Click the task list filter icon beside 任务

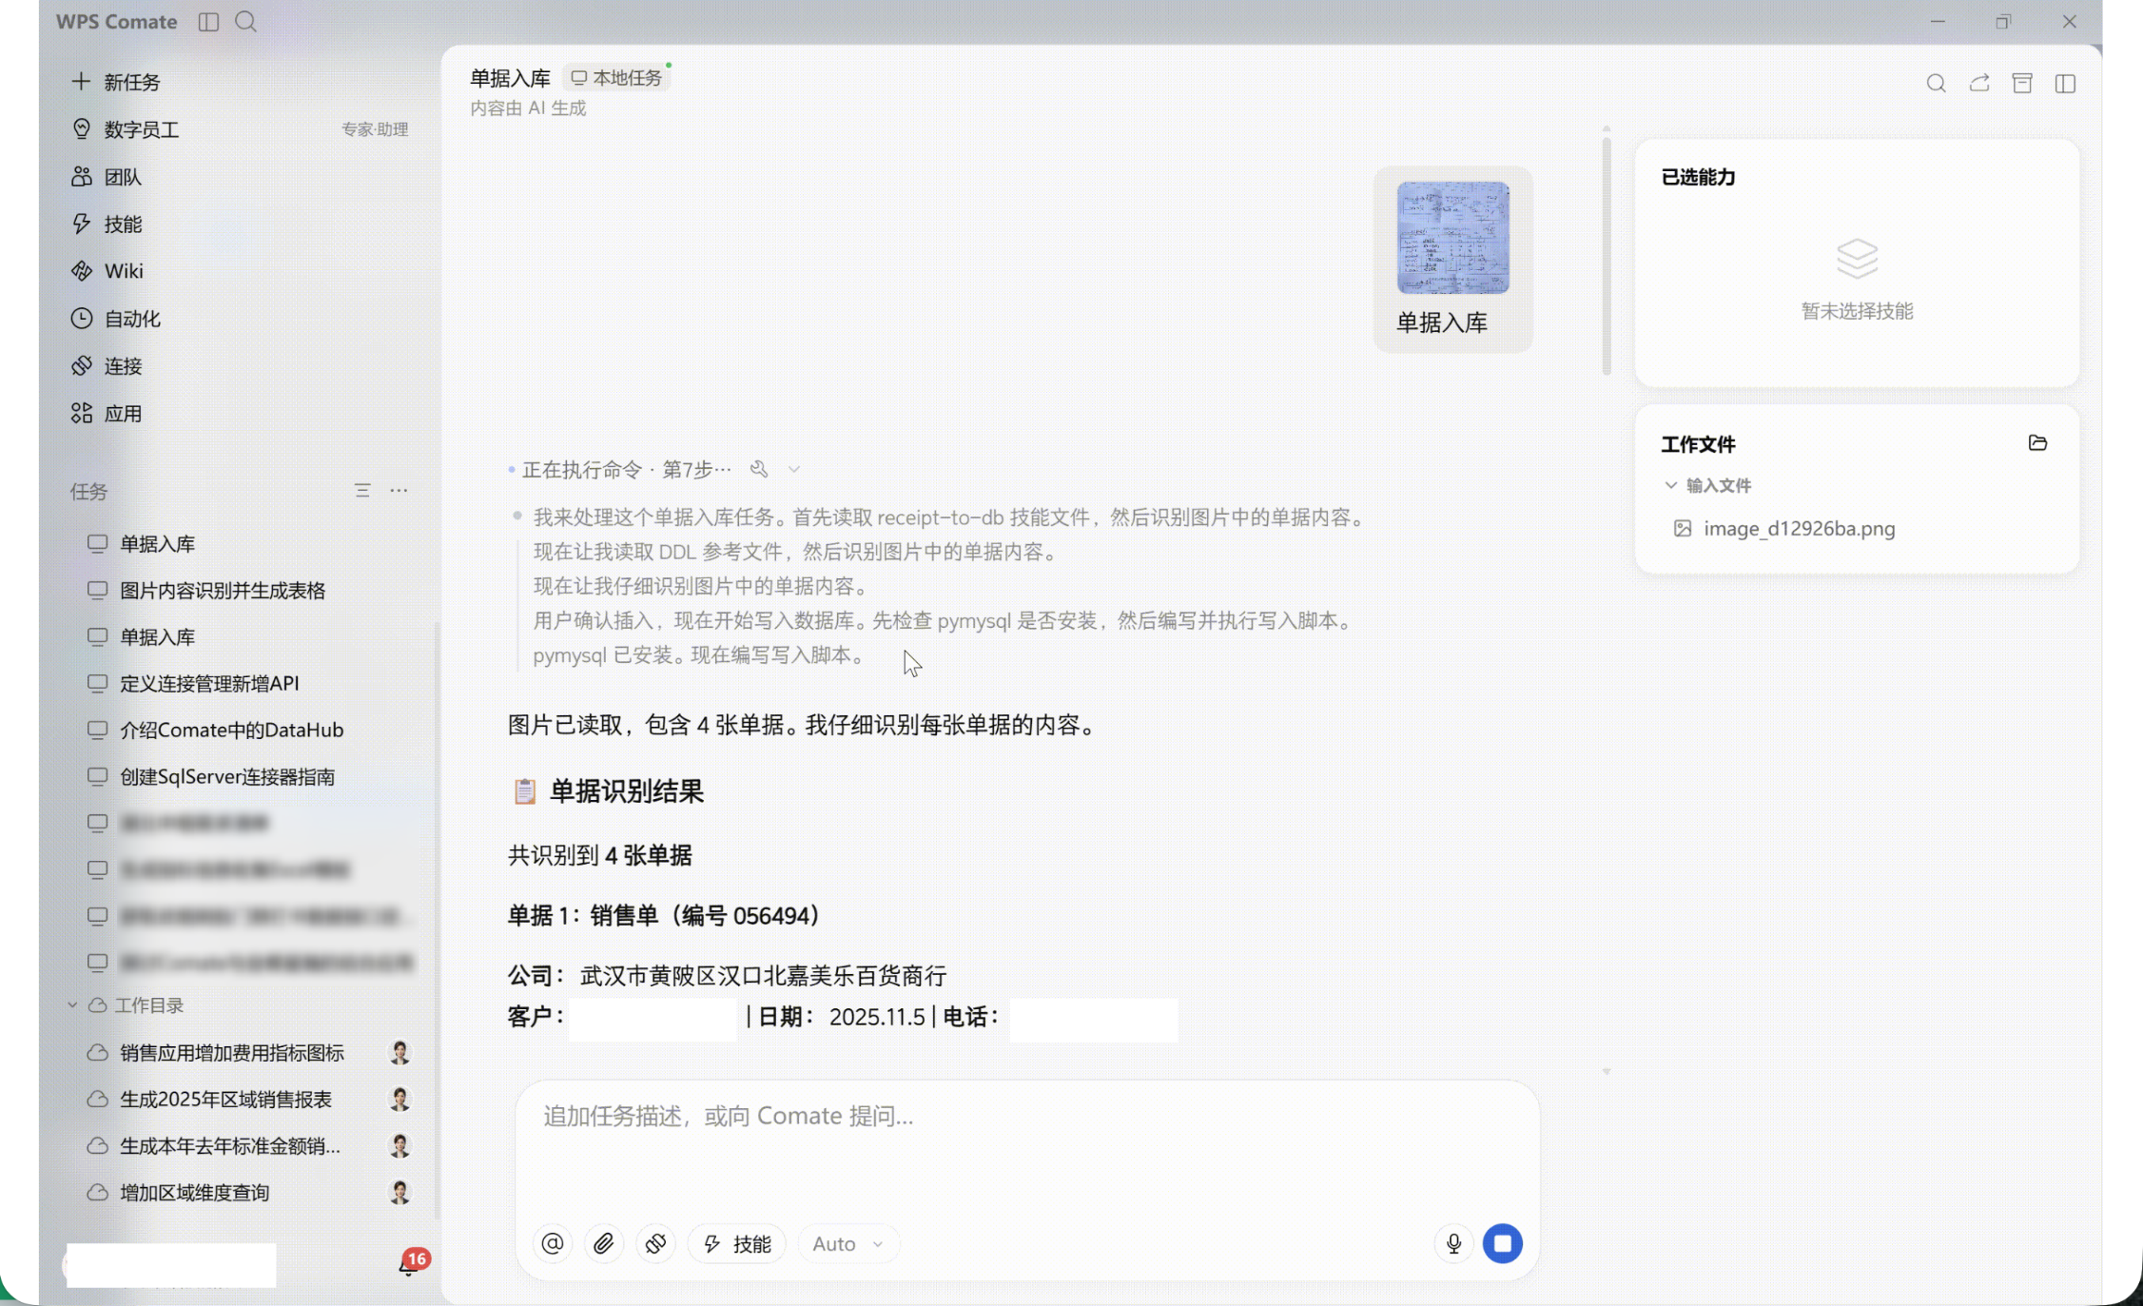(x=362, y=491)
